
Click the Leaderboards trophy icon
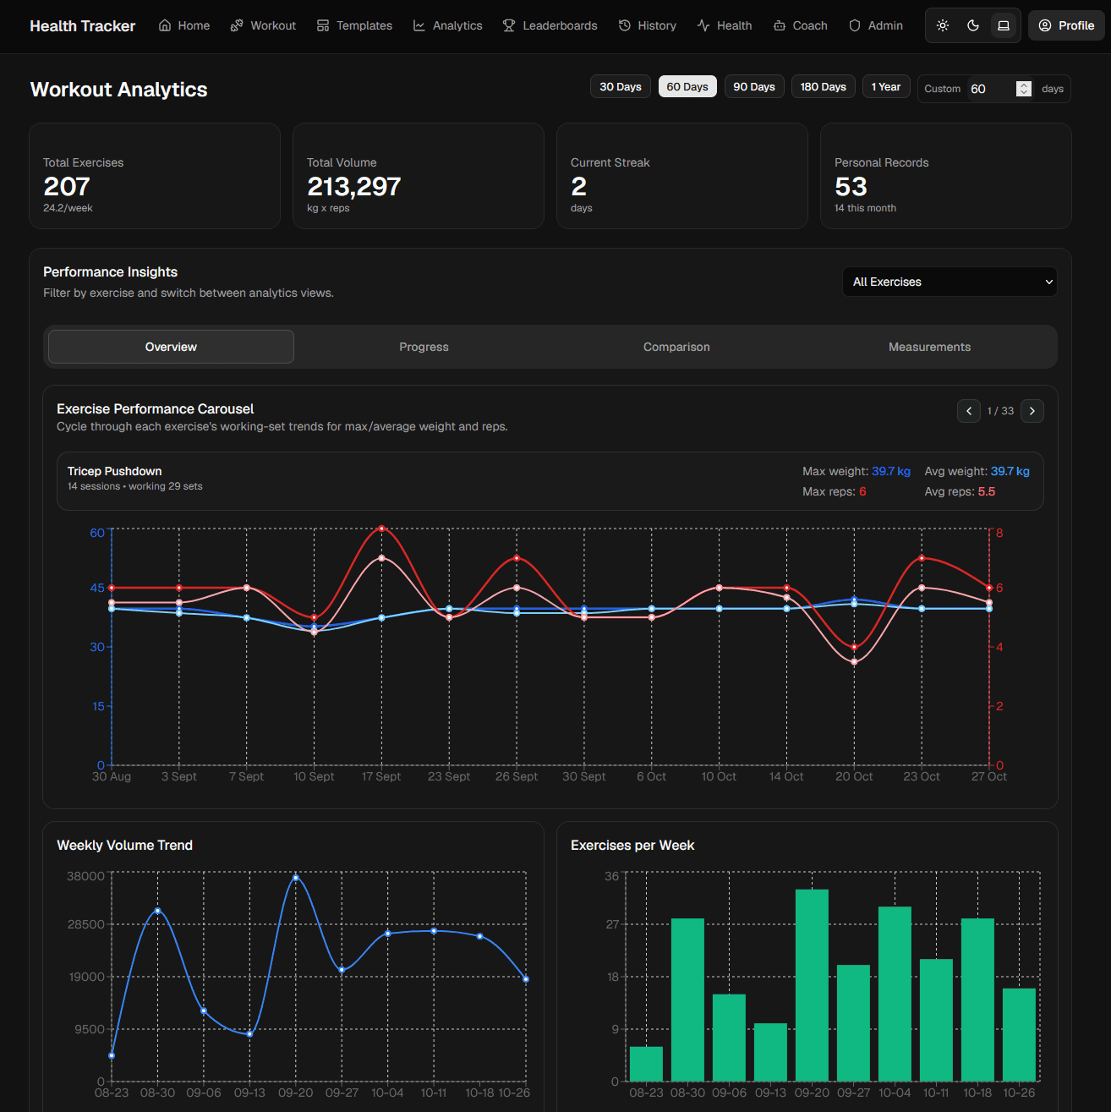point(509,25)
